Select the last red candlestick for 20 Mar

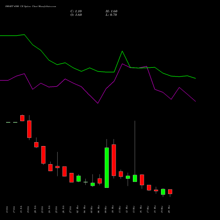170,191
